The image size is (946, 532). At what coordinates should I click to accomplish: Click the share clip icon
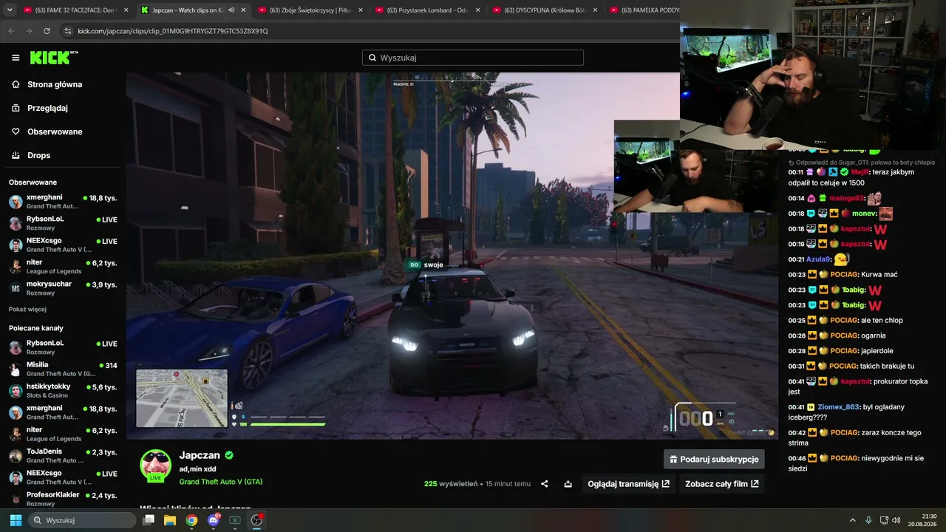coord(545,484)
